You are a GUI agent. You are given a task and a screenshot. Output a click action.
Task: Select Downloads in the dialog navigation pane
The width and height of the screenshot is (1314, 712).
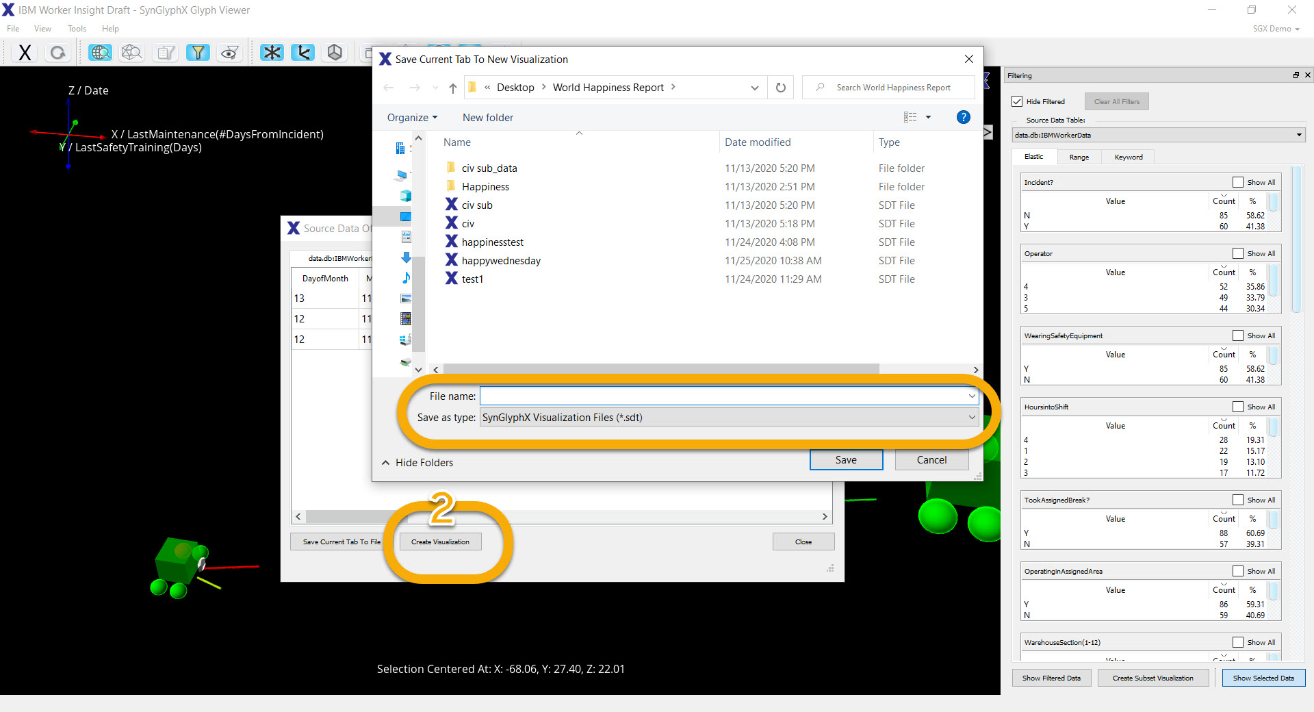[x=406, y=257]
